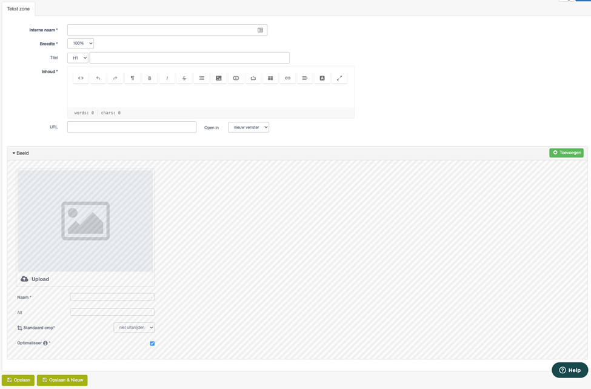Add a hyperlink using the link icon
591x389 pixels.
coord(287,78)
